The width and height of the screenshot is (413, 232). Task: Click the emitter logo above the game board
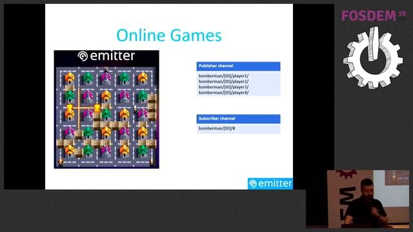tap(106, 56)
